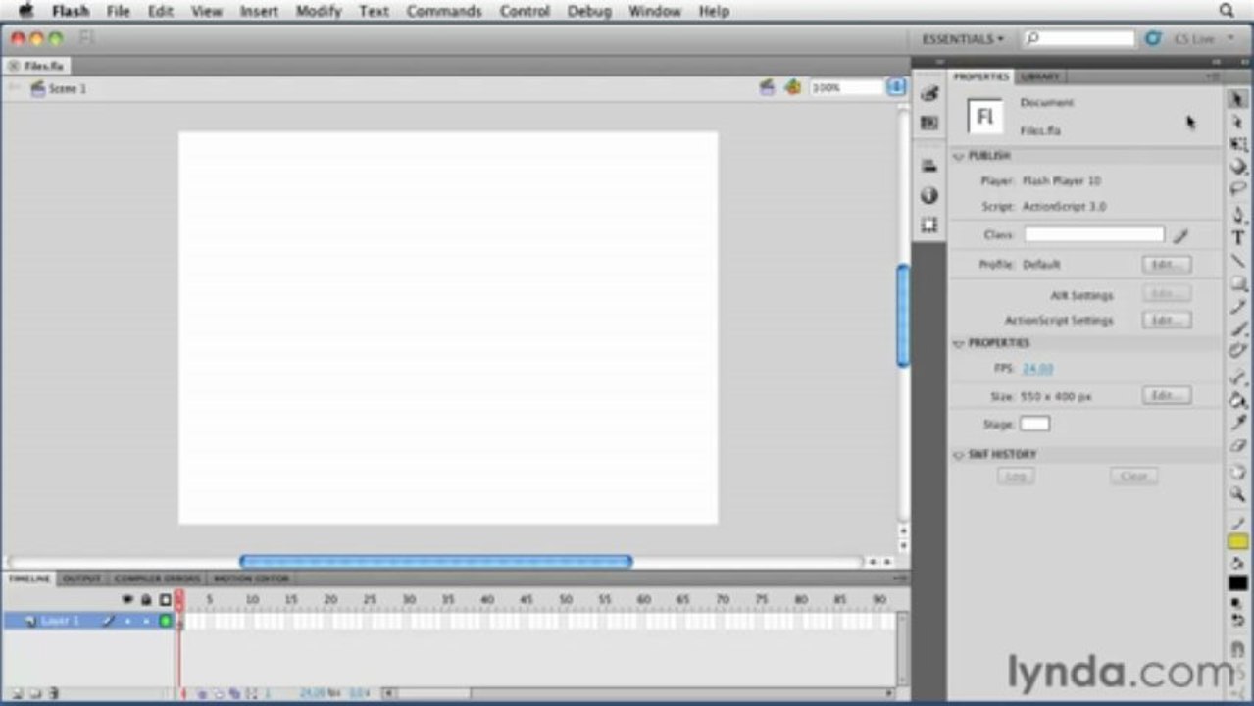The image size is (1254, 706).
Task: Collapse the SWF History section
Action: [959, 455]
